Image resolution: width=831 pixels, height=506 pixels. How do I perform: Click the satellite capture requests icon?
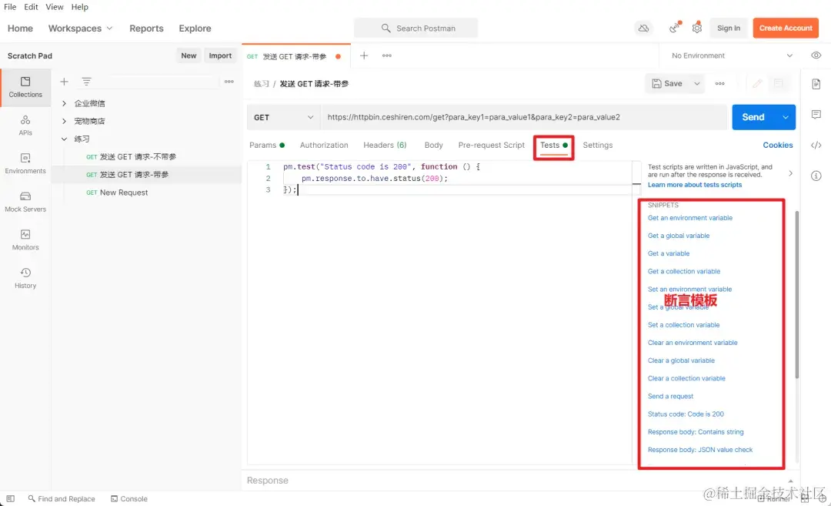(x=675, y=28)
